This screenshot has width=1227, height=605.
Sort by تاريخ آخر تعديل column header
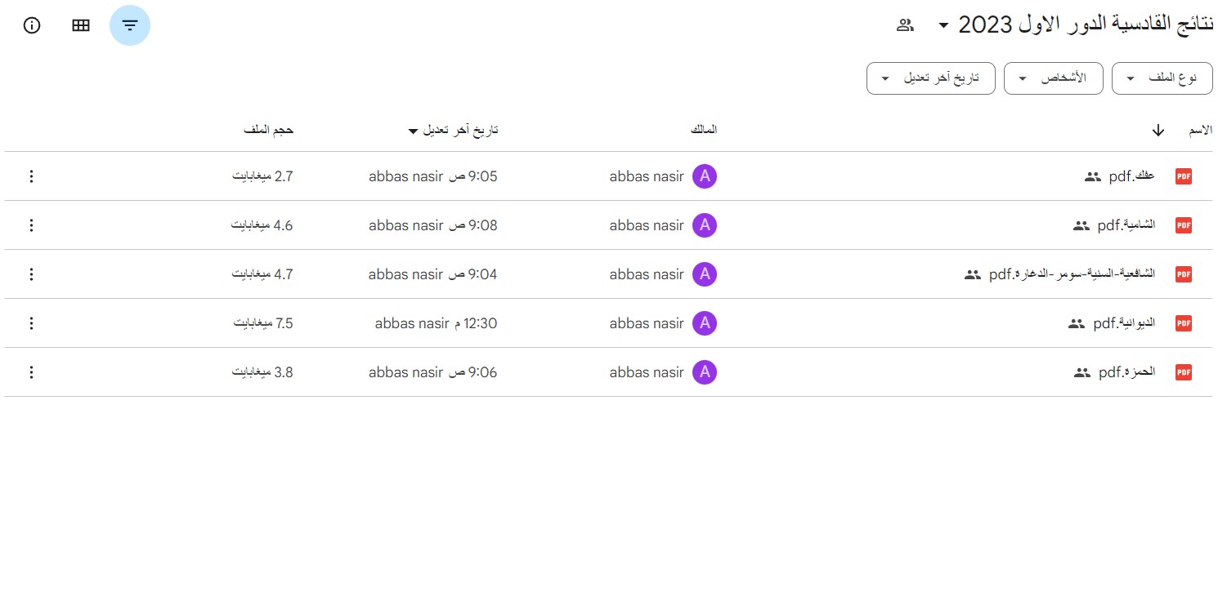click(454, 131)
